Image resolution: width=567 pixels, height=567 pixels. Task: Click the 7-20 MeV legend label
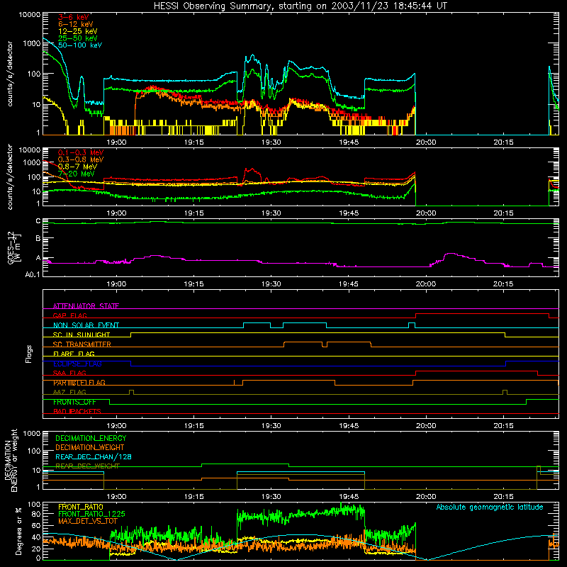point(76,174)
